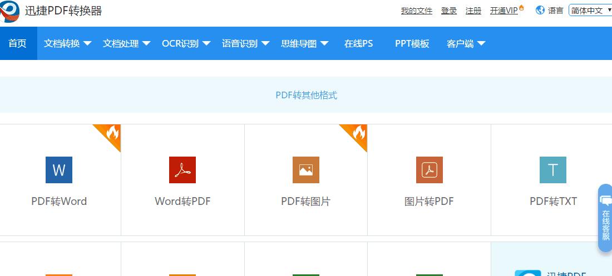Click the 图片转PDF icon

pyautogui.click(x=430, y=170)
